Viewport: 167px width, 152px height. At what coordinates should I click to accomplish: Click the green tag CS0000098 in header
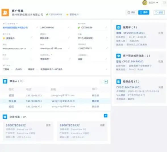[54, 14]
